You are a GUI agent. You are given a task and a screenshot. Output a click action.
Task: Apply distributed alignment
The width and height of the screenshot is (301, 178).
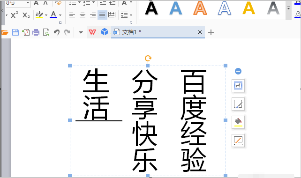[x=112, y=15]
